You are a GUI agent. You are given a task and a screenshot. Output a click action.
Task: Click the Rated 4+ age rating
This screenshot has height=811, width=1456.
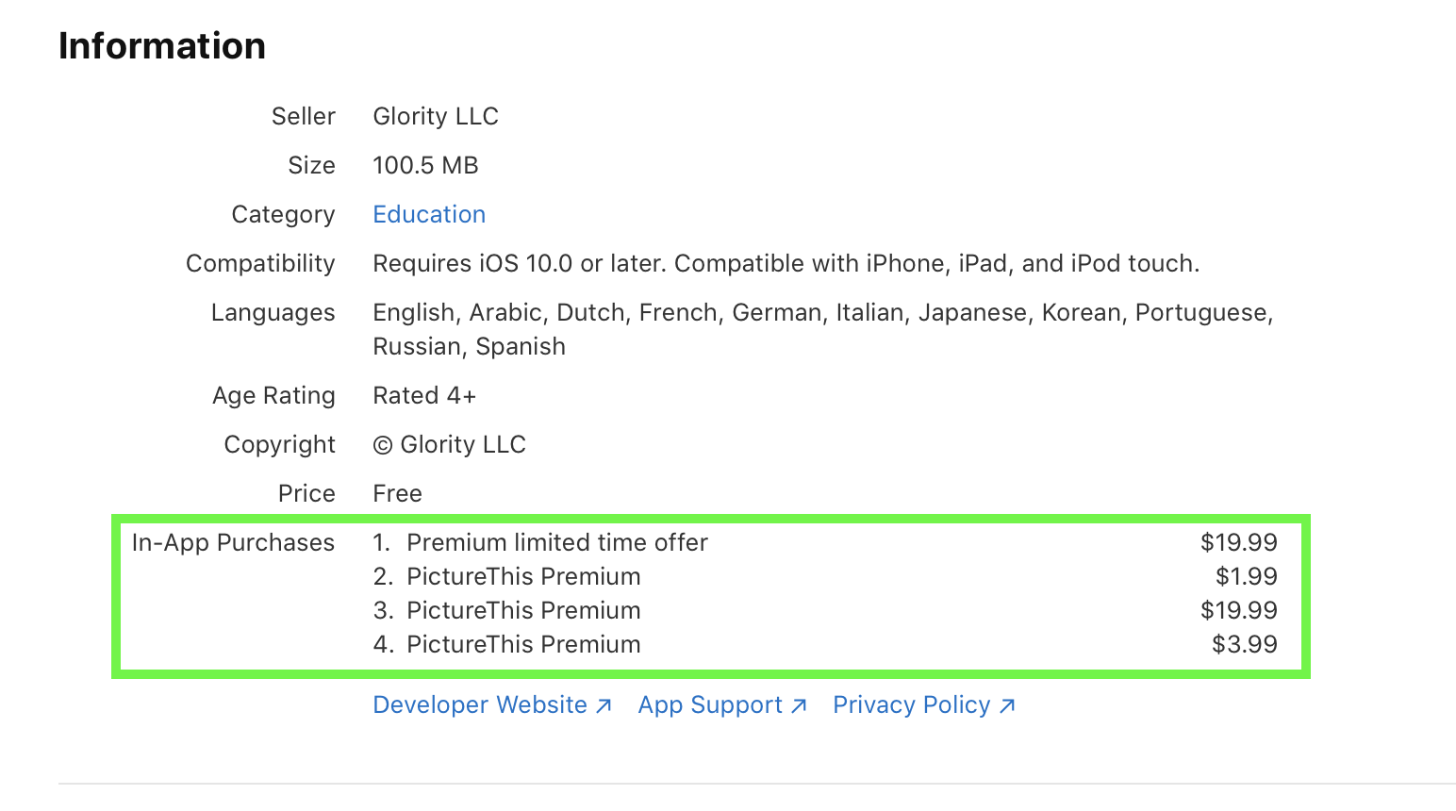click(424, 396)
